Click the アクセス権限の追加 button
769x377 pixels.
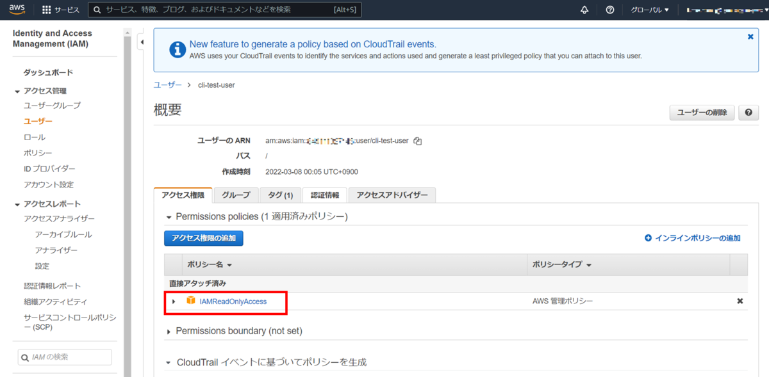(204, 238)
